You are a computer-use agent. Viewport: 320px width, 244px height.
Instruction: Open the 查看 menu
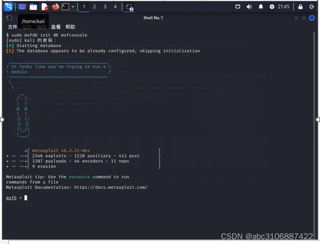point(56,27)
